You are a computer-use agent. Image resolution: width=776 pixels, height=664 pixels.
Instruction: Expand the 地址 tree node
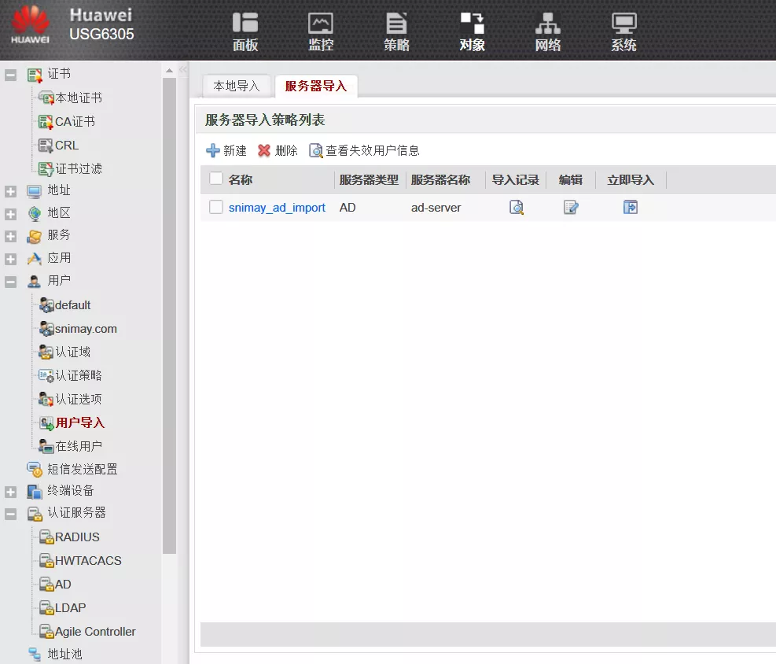pos(11,191)
